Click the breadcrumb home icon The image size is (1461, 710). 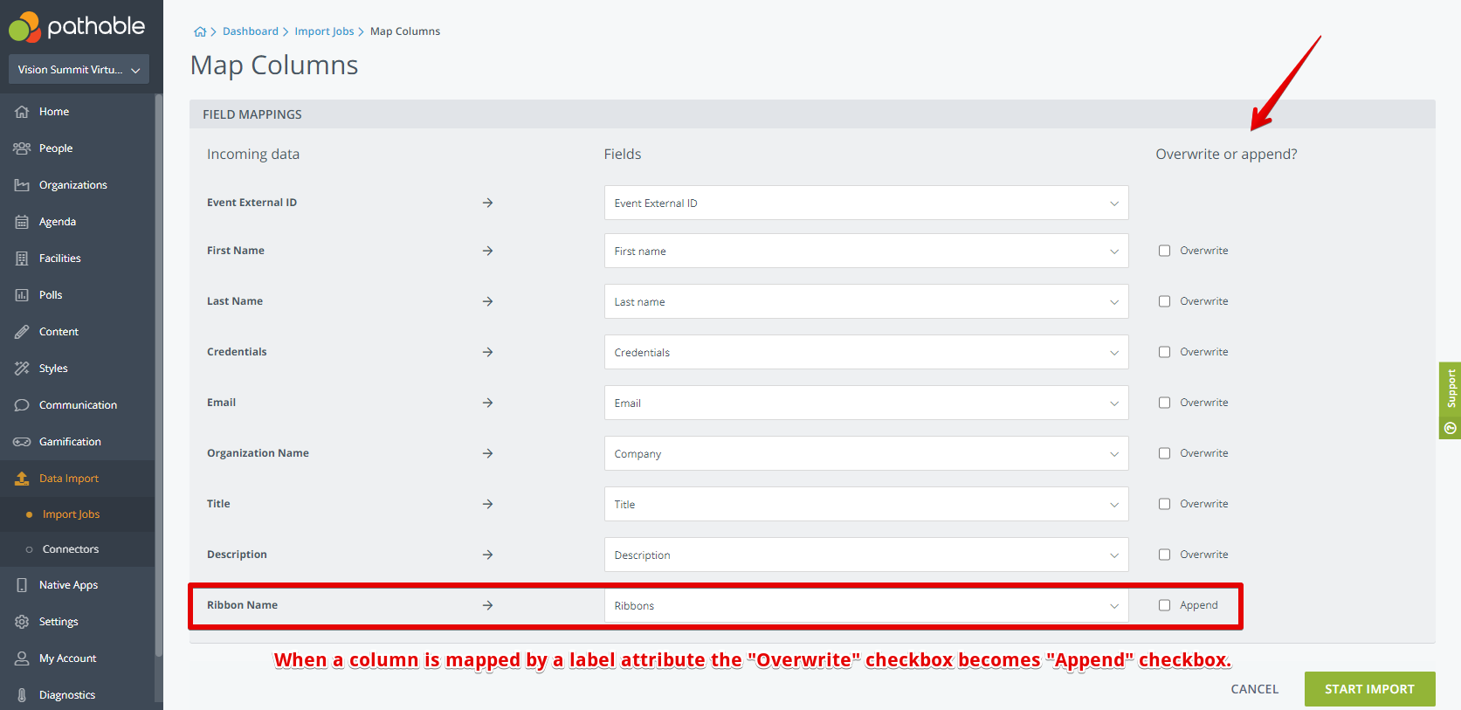(x=200, y=31)
